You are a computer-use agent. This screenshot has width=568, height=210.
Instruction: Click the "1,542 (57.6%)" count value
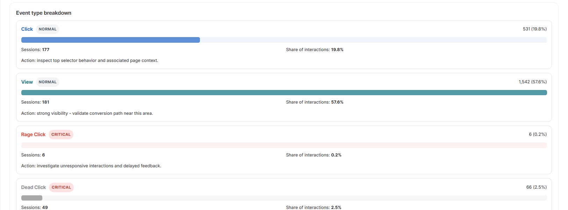(x=532, y=82)
